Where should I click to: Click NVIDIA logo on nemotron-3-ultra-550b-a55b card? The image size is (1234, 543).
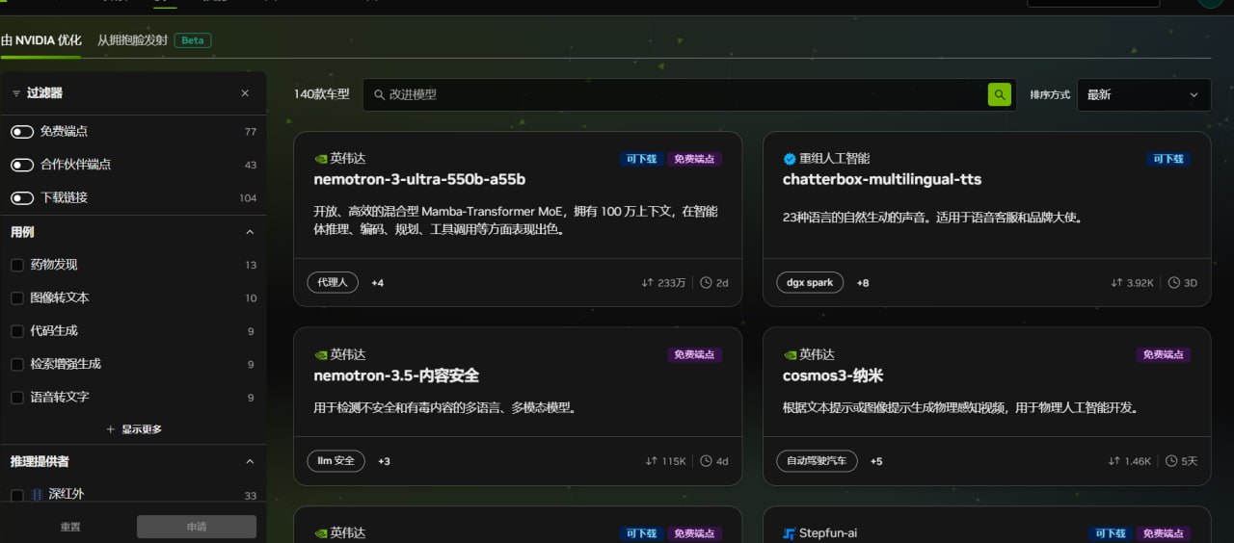point(320,159)
